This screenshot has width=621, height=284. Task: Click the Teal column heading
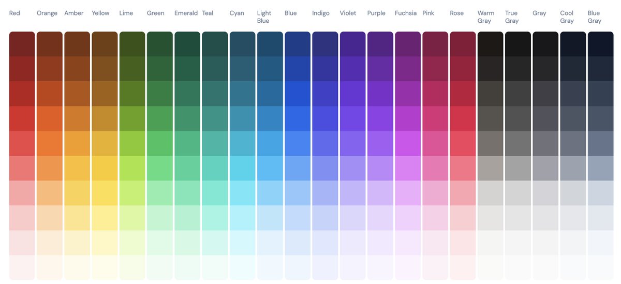click(208, 13)
